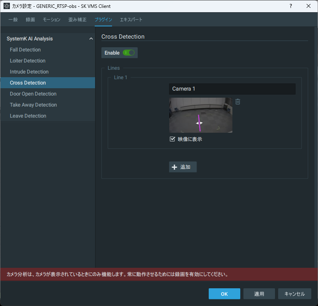Delete Line 1 with the trash icon
Screen dimensions: 318x306
[x=238, y=102]
